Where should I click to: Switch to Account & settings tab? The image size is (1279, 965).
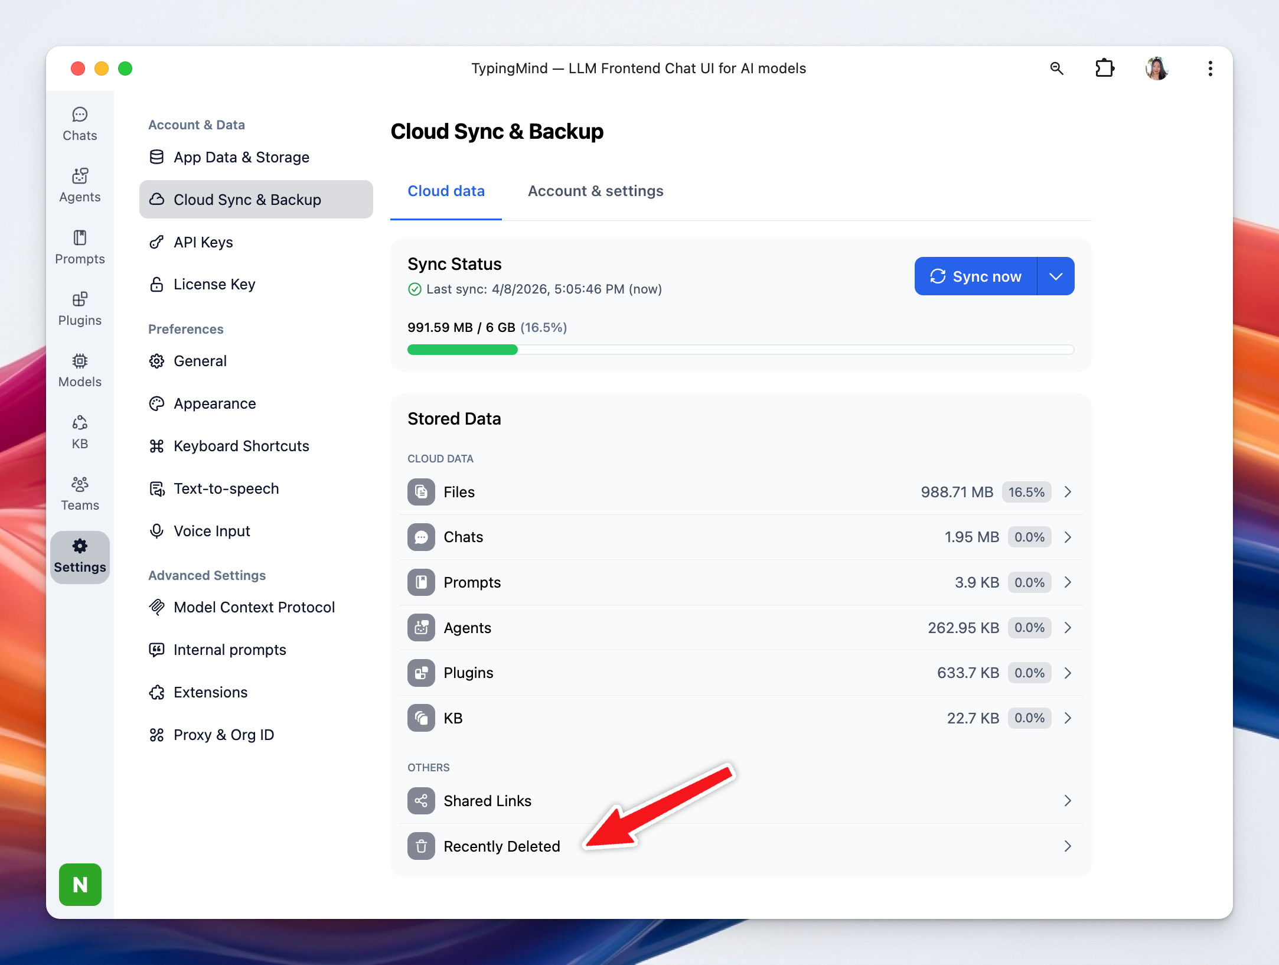point(595,191)
